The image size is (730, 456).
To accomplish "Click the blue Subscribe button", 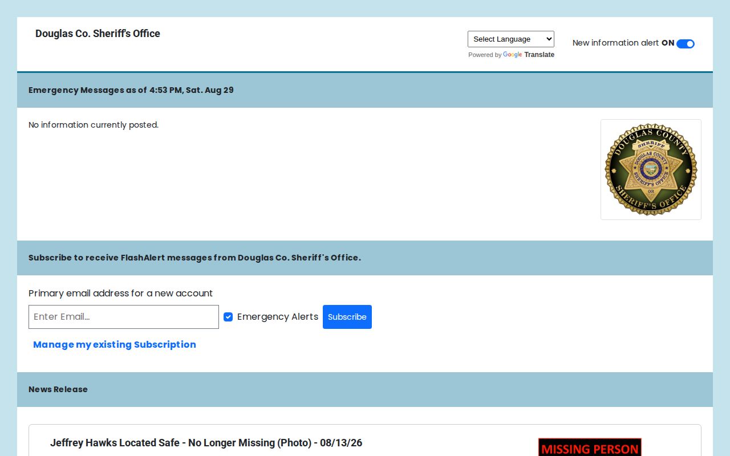I will [347, 317].
